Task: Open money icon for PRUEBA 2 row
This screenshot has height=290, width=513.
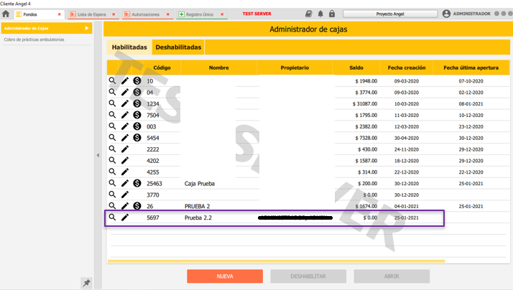Action: [x=137, y=206]
